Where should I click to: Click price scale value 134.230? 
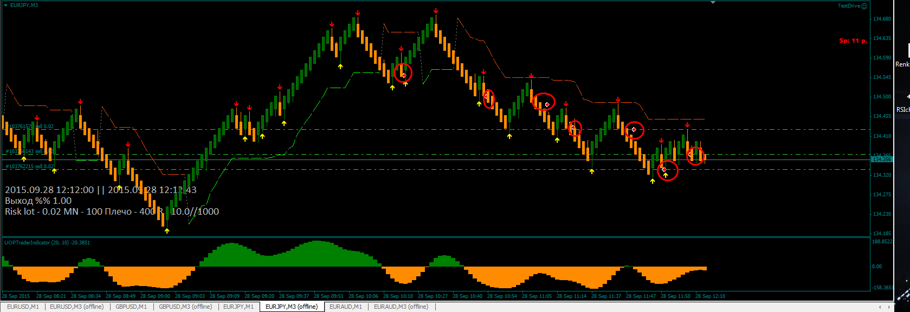(x=882, y=214)
